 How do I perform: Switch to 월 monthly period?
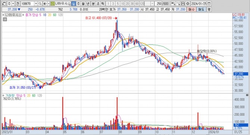pyautogui.click(x=83, y=4)
